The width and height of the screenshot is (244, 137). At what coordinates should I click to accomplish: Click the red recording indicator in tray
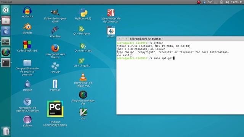click(x=199, y=2)
